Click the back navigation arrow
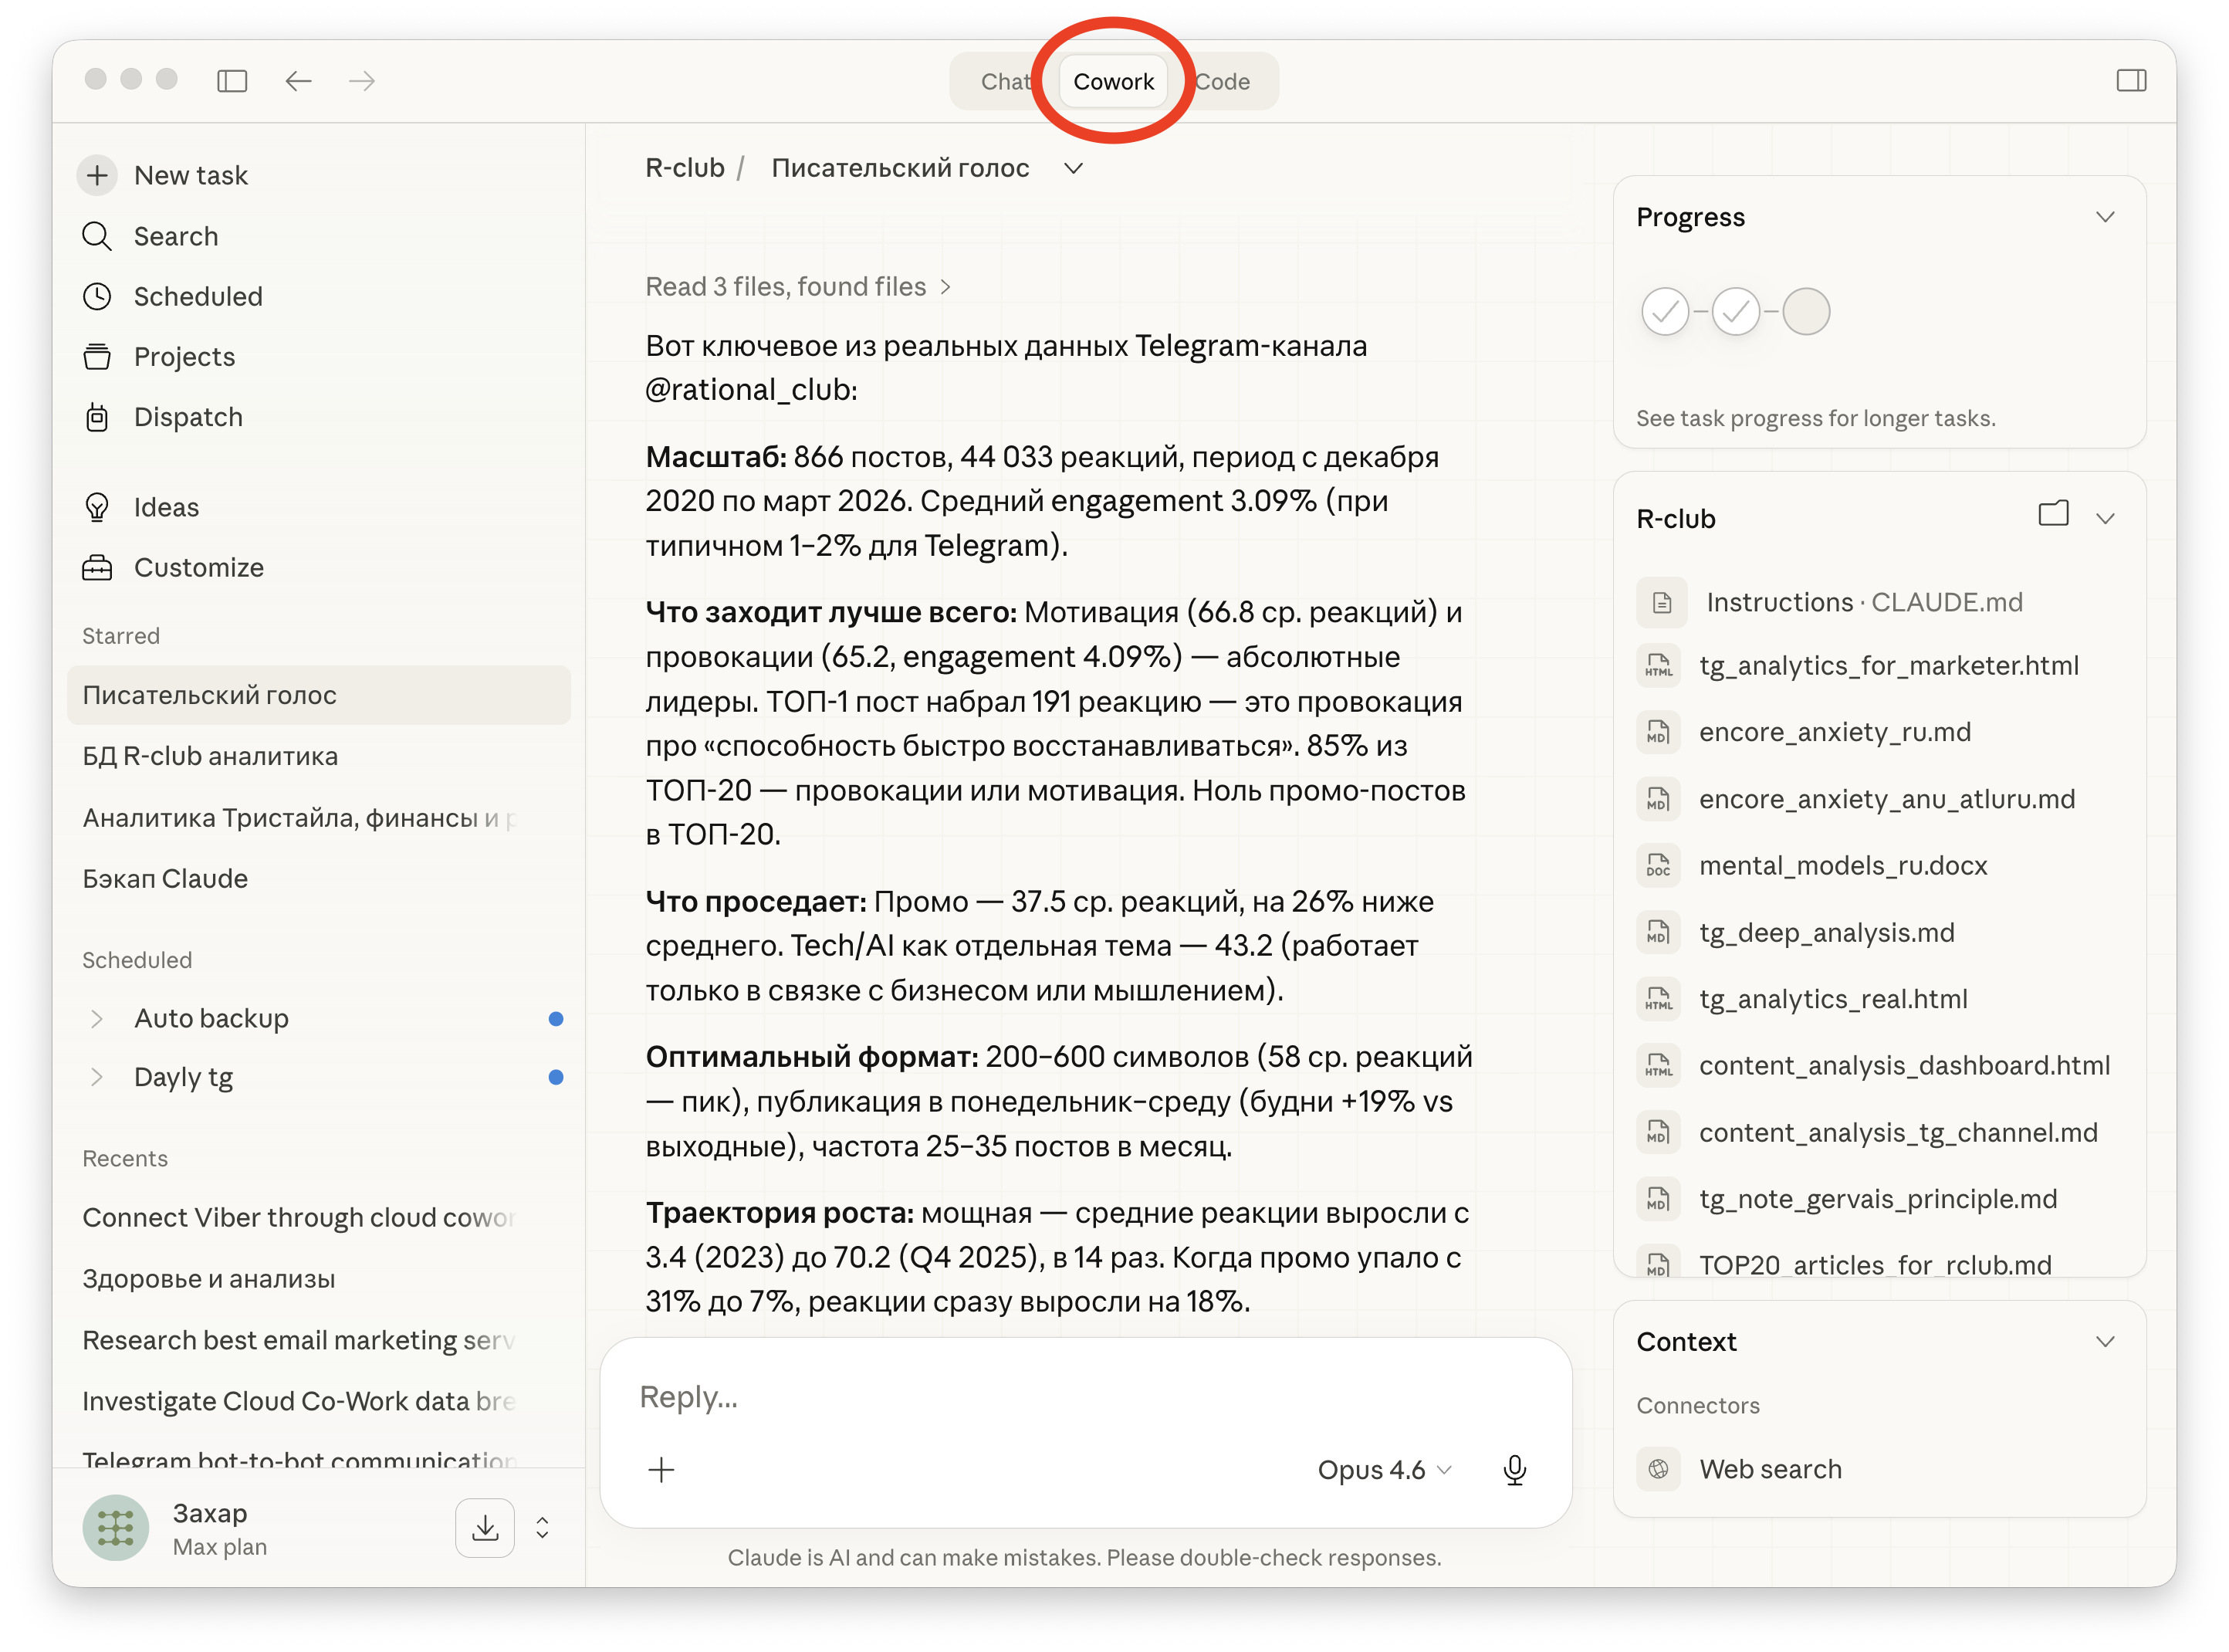The width and height of the screenshot is (2229, 1652). [x=298, y=81]
